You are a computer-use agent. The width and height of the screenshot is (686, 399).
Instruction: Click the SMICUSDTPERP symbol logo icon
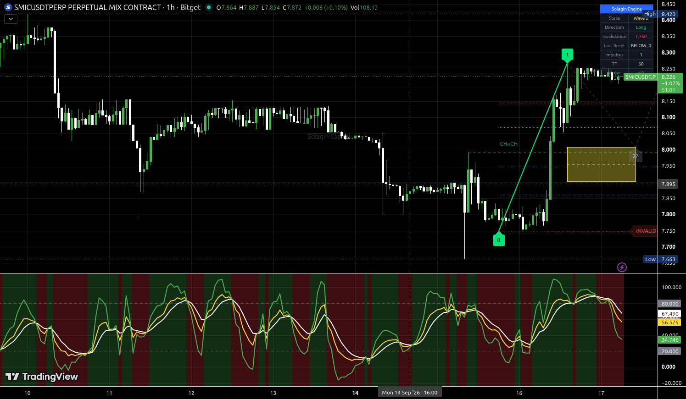tap(8, 7)
